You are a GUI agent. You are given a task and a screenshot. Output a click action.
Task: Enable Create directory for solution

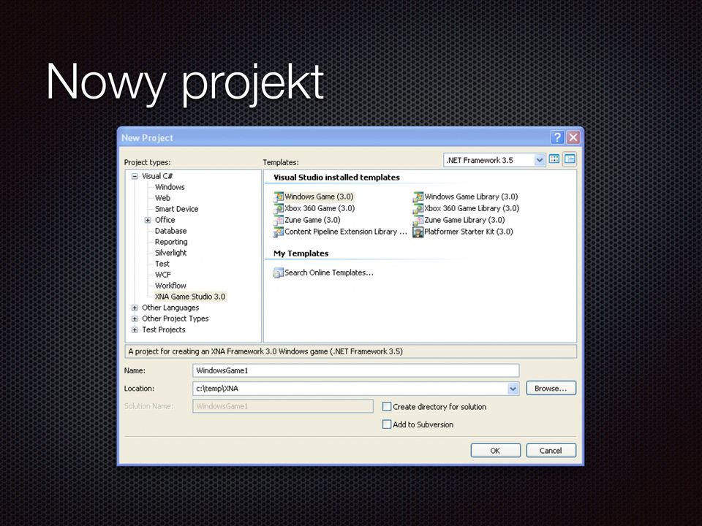click(x=387, y=407)
